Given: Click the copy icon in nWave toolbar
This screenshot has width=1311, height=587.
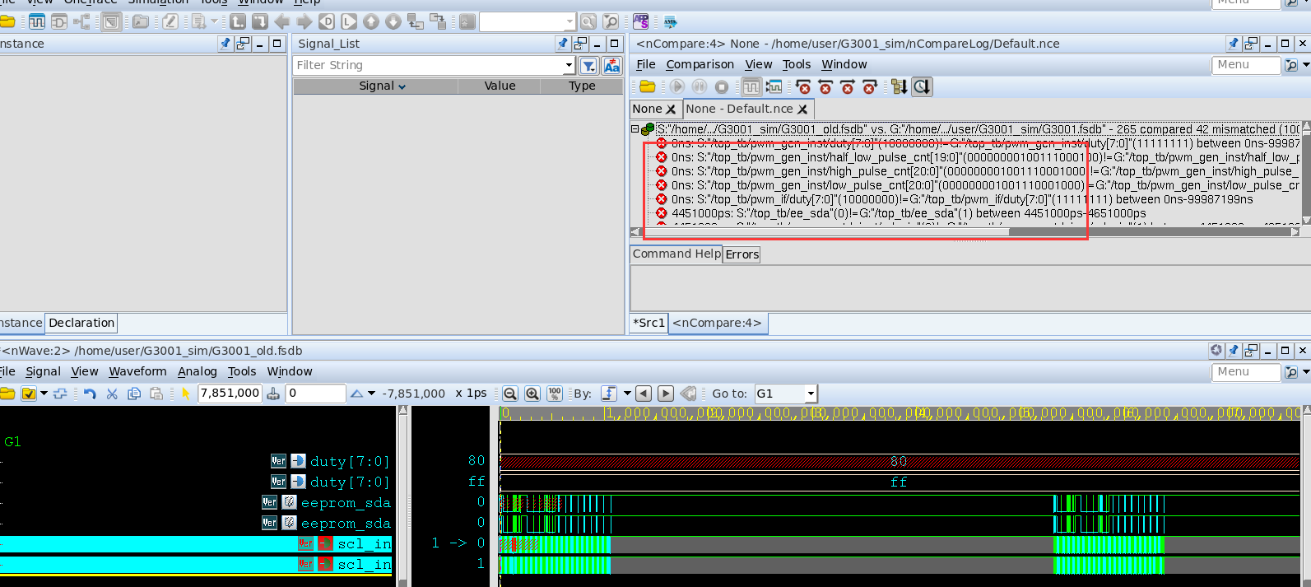Looking at the screenshot, I should (134, 394).
